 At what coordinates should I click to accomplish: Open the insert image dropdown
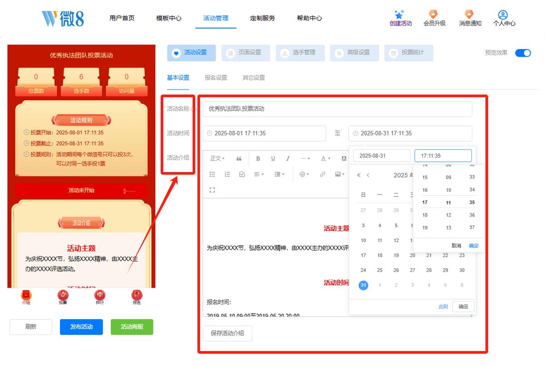point(339,174)
